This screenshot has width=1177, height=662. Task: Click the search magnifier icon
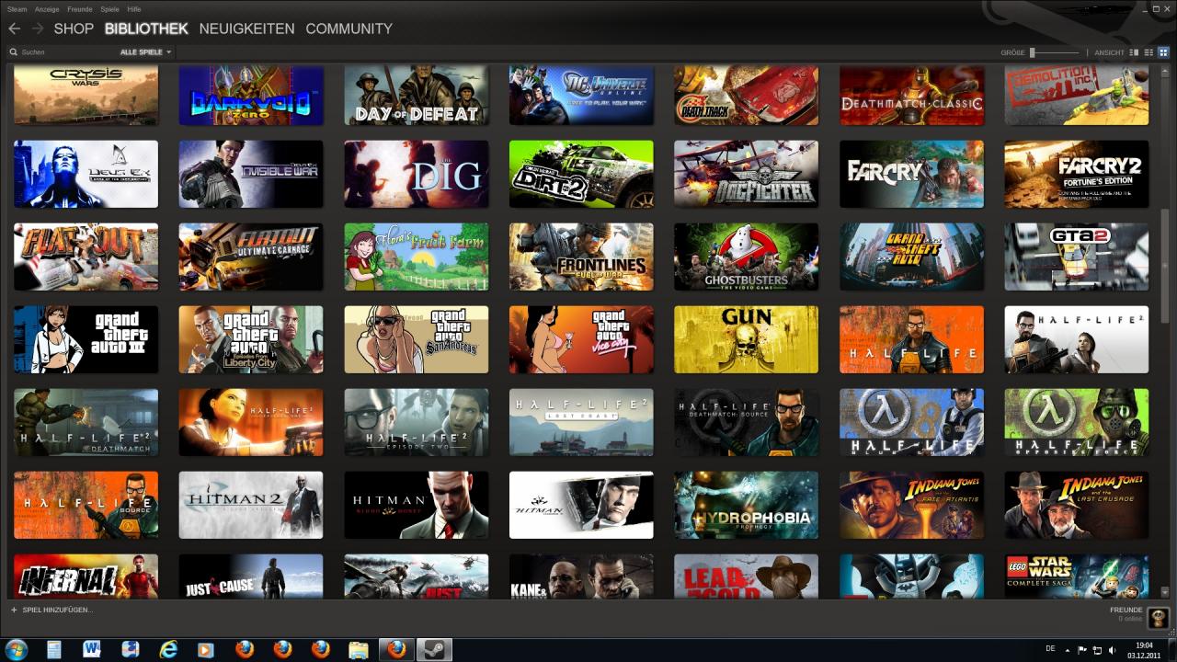click(x=13, y=52)
